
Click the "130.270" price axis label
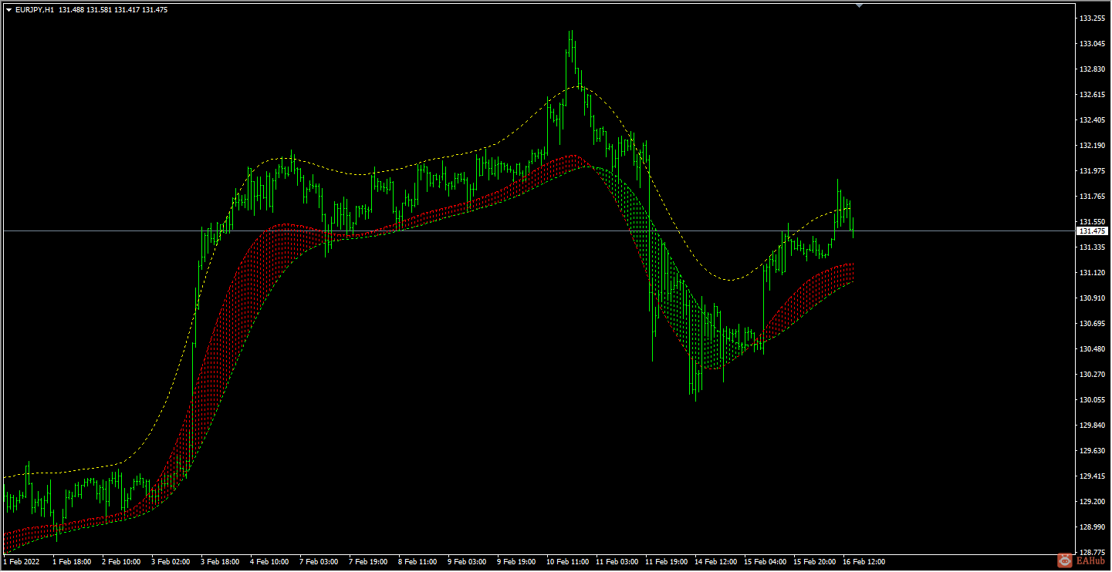pos(1093,375)
